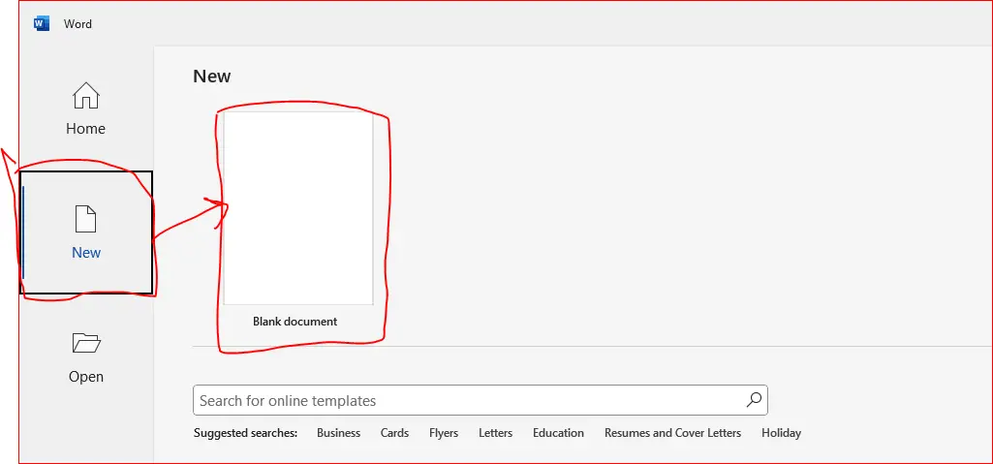Select the New page in the sidebar
This screenshot has width=993, height=464.
pyautogui.click(x=86, y=232)
